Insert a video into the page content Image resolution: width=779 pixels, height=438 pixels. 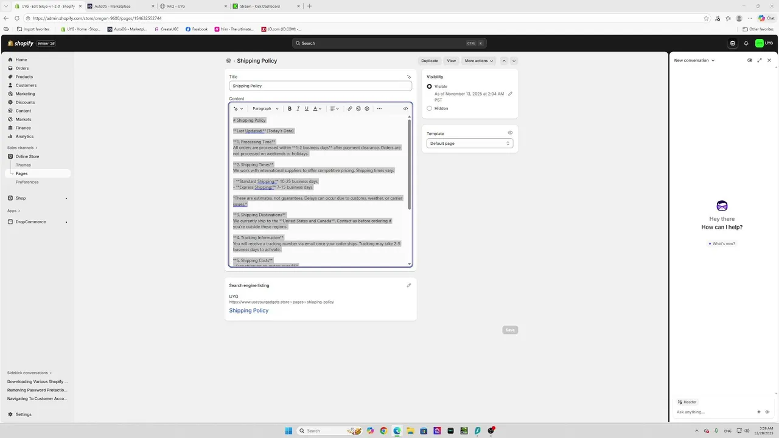click(367, 109)
